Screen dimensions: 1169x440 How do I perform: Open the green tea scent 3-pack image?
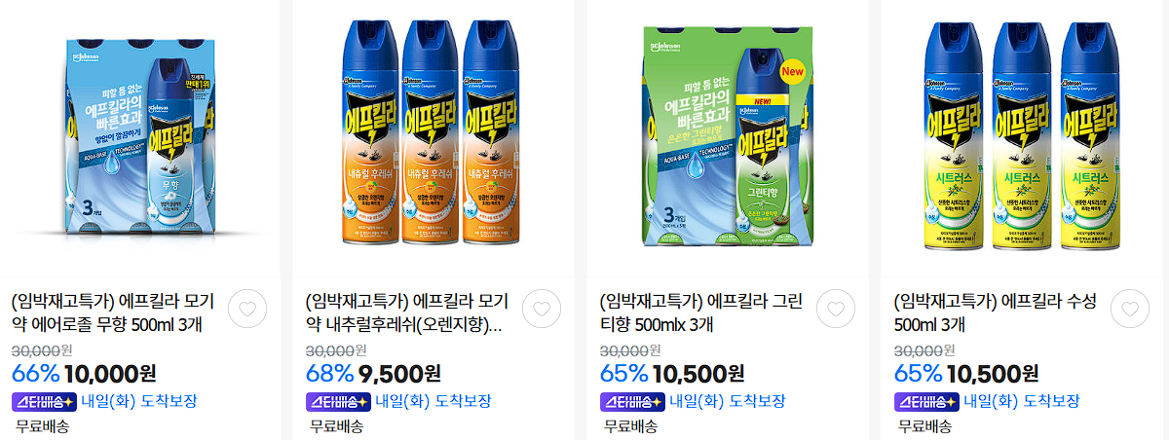coord(727,137)
